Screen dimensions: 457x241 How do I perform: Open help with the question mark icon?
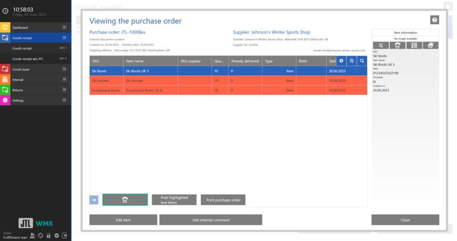434,20
